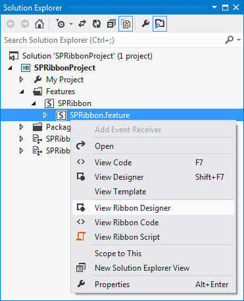Click the Back navigation arrow in toolbar

point(11,24)
